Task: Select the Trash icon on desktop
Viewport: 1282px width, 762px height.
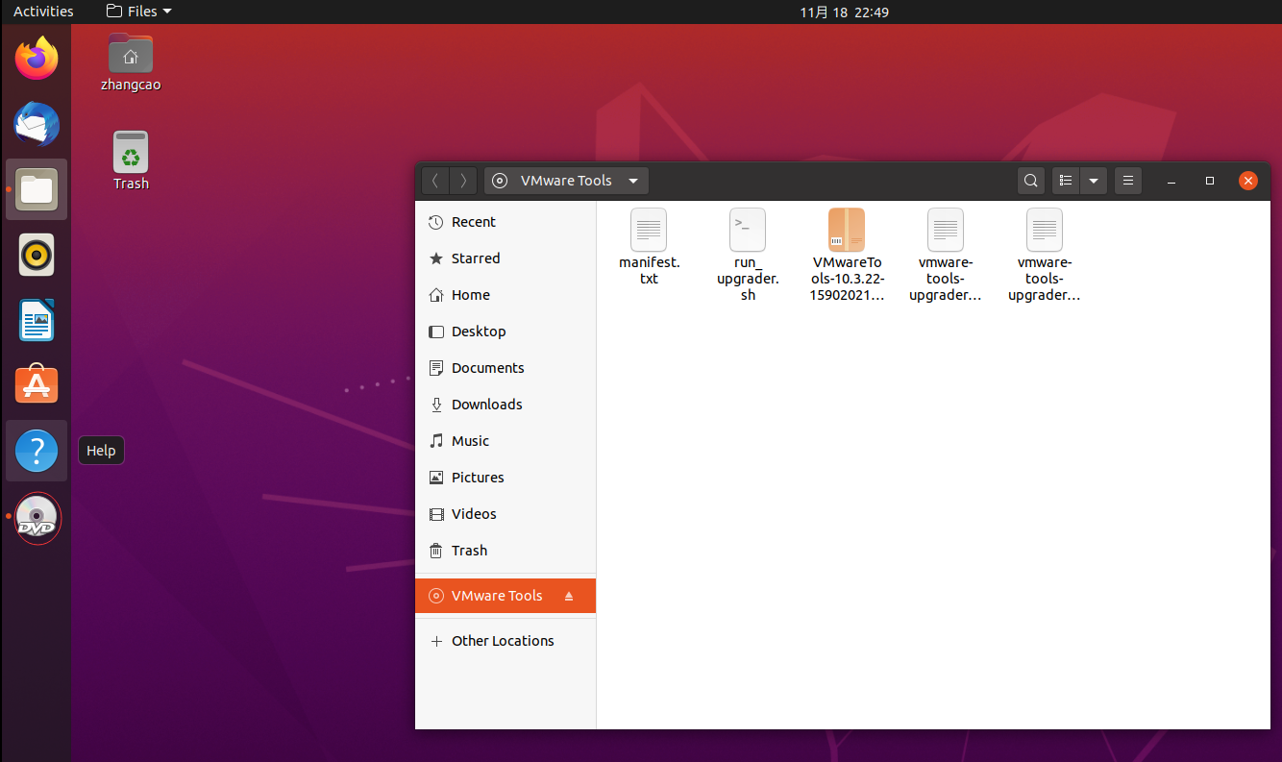Action: coord(131,160)
